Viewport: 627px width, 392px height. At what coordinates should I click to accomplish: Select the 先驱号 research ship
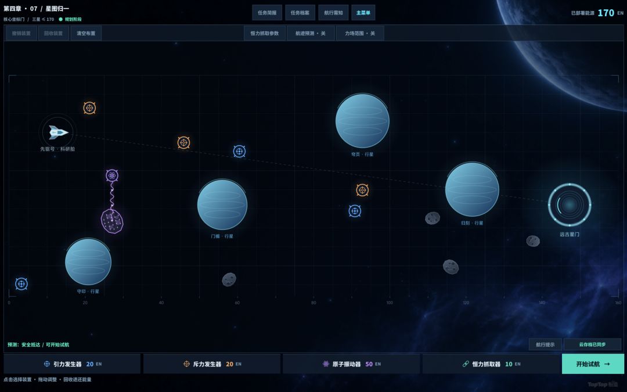tap(58, 132)
